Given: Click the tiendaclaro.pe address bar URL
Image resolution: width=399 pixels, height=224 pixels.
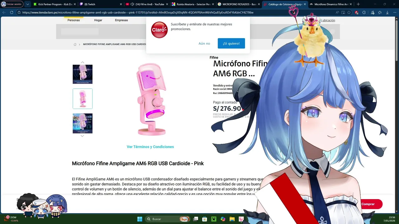Looking at the screenshot, I should coord(138,12).
